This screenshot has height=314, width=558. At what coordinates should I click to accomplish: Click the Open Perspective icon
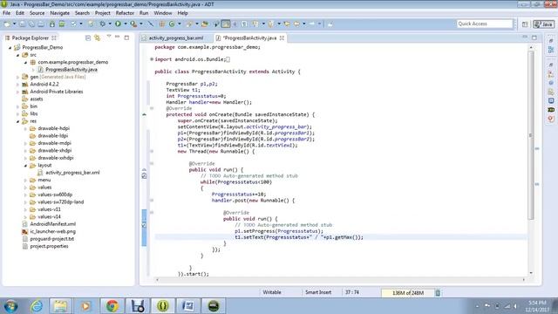(x=525, y=24)
